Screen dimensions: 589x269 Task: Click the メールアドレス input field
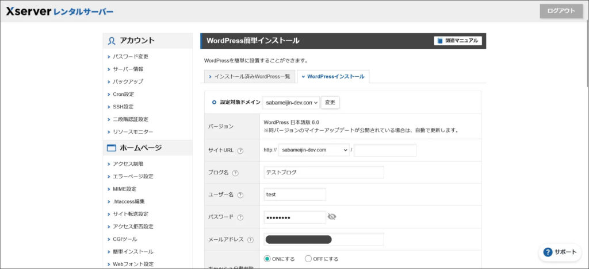324,239
